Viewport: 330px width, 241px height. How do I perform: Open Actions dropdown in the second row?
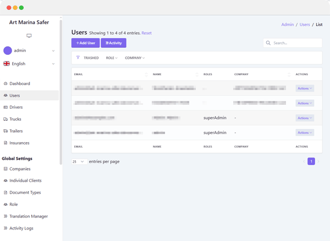click(x=305, y=103)
